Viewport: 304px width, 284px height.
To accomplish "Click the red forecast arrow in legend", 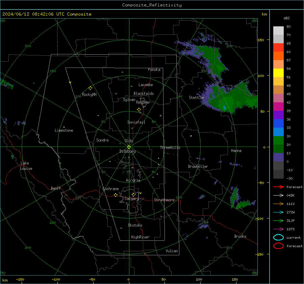I will tap(278, 187).
